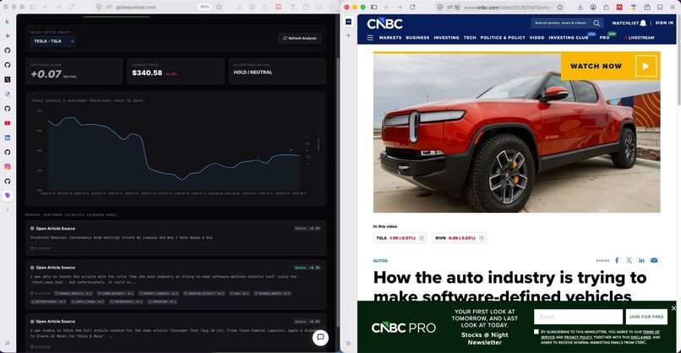
Task: Open the Business menu on CNBC
Action: (417, 38)
